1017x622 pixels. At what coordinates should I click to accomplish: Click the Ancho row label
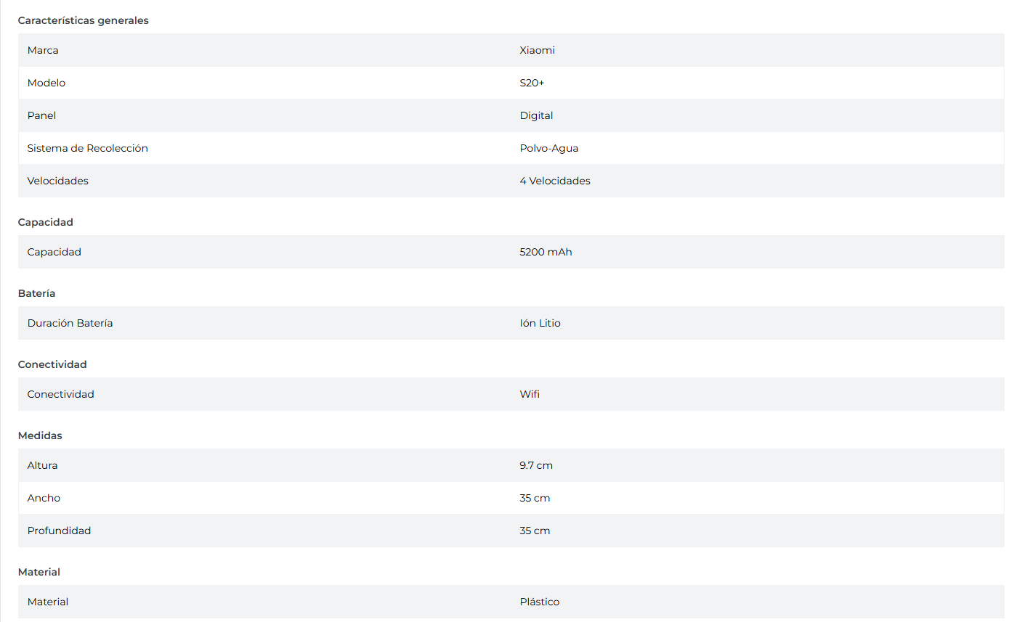coord(44,498)
